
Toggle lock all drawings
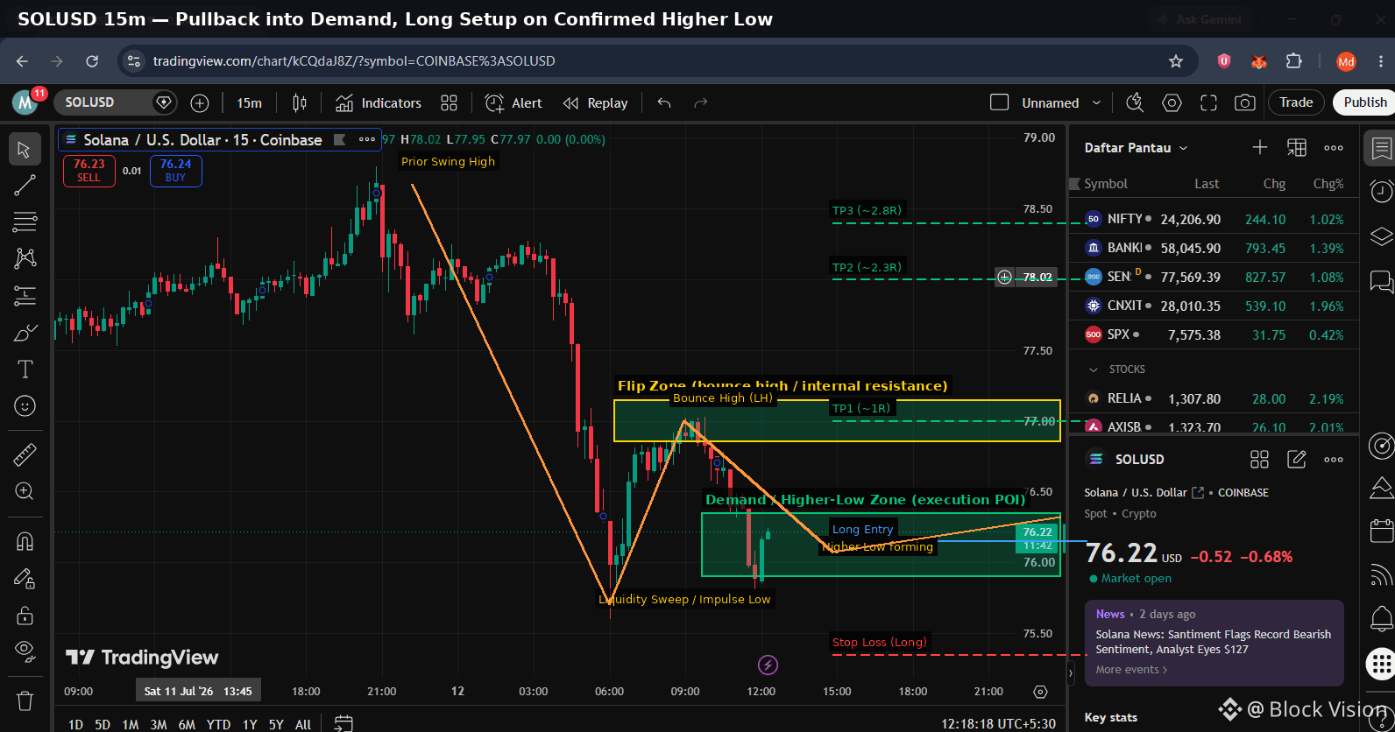(x=25, y=615)
